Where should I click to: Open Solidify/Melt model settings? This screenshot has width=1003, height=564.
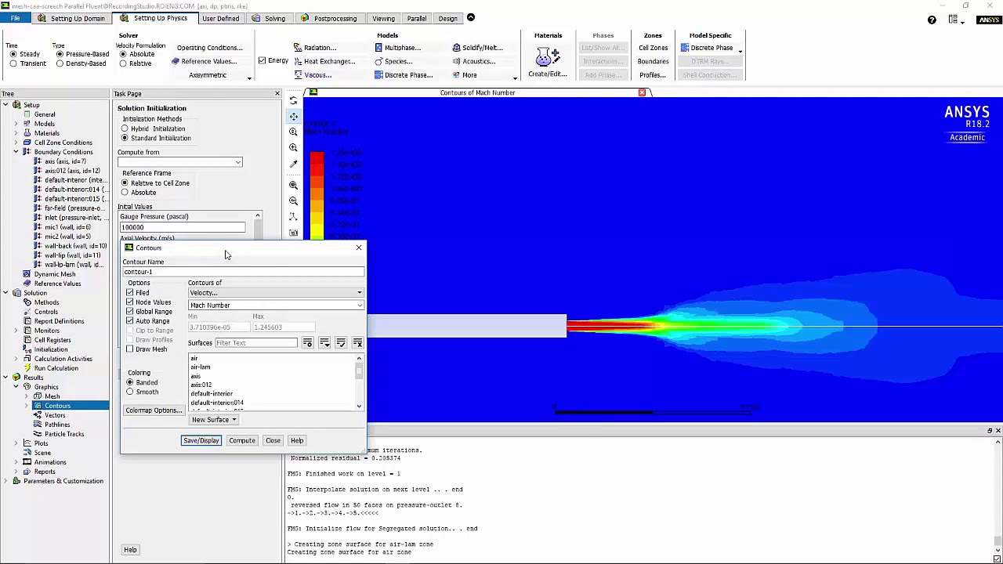click(477, 48)
